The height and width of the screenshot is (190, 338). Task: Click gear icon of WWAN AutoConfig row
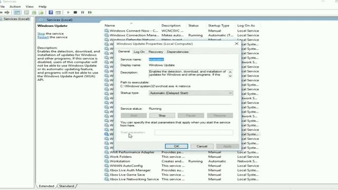(x=107, y=166)
